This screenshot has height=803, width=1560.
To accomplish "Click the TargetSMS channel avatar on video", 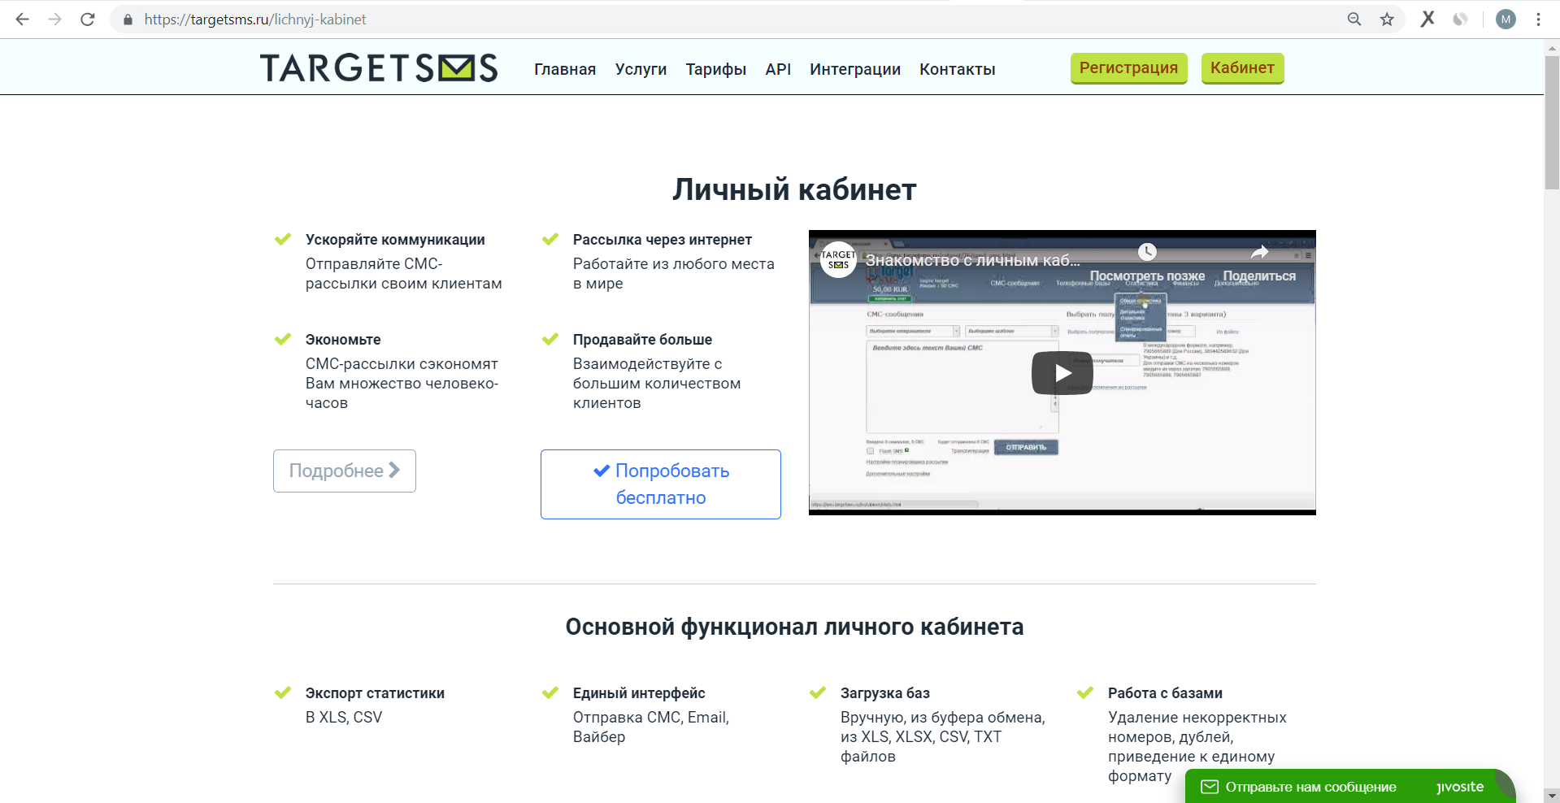I will pyautogui.click(x=839, y=260).
